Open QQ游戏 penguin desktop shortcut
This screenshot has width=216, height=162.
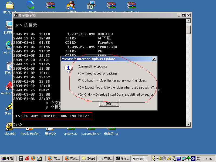[71, 5]
